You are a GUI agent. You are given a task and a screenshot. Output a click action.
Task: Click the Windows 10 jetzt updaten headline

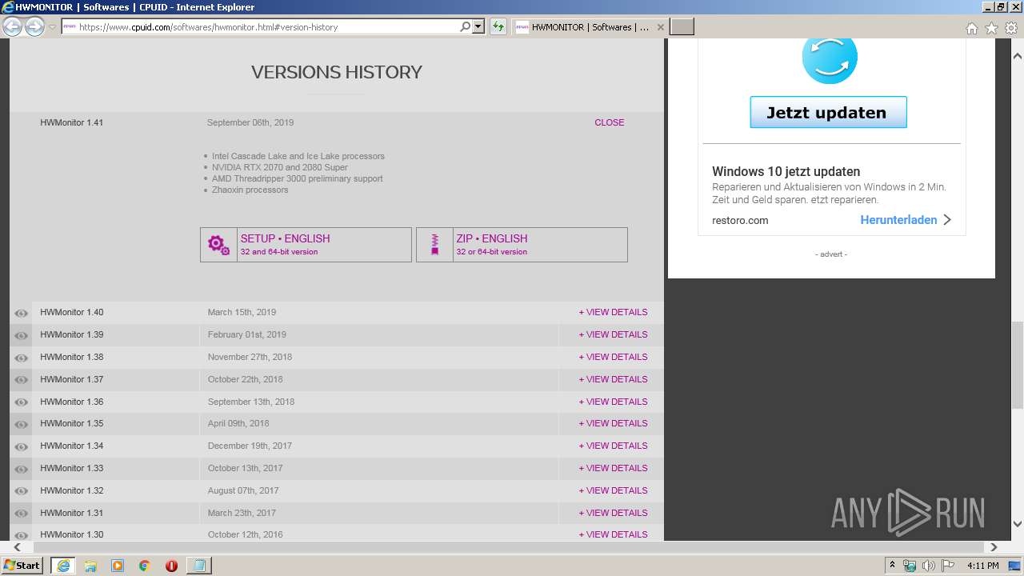(786, 171)
